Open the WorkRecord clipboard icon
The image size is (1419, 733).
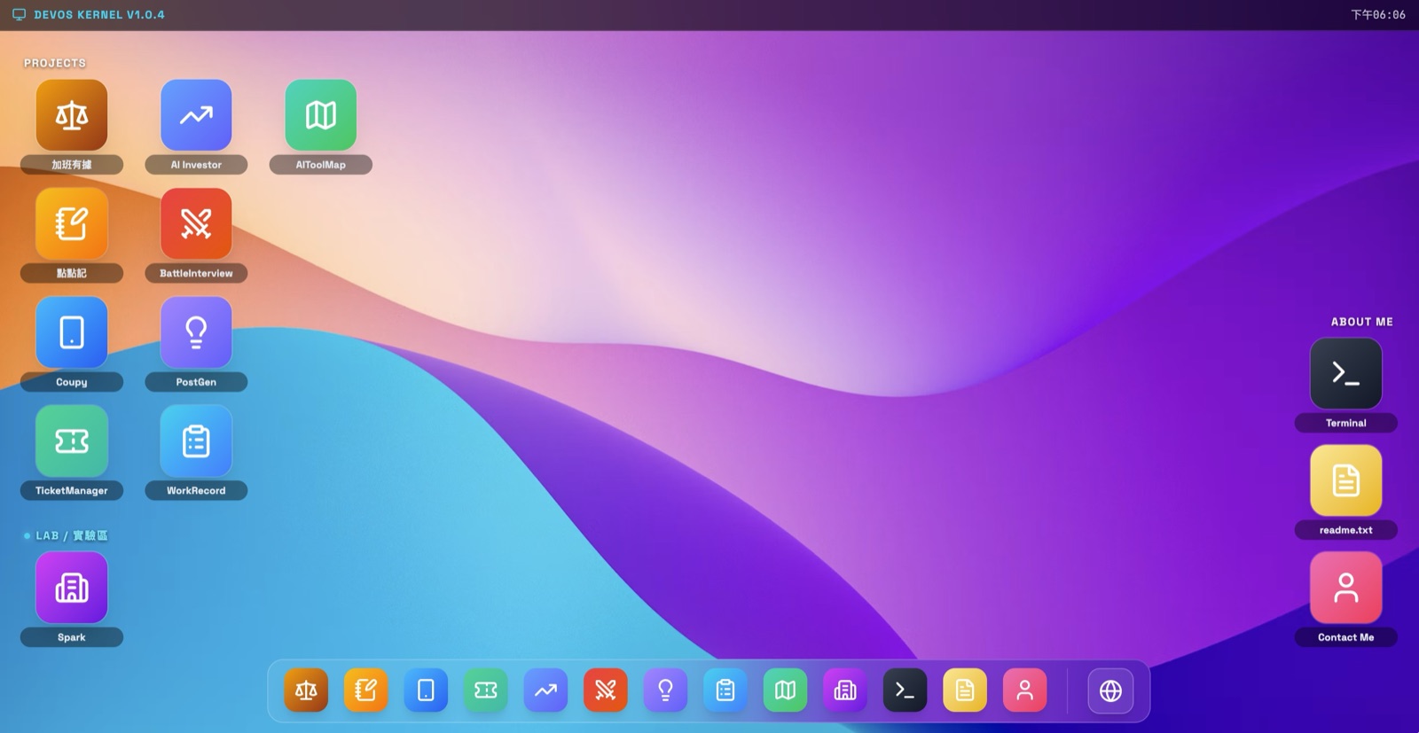click(196, 441)
